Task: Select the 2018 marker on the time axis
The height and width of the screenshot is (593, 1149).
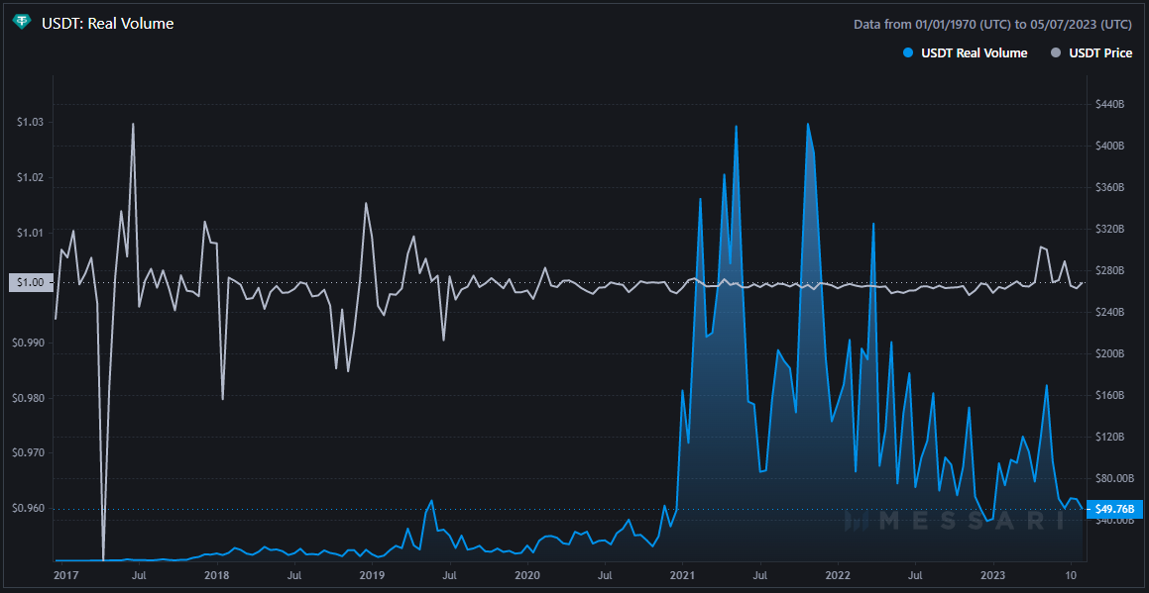Action: 215,575
